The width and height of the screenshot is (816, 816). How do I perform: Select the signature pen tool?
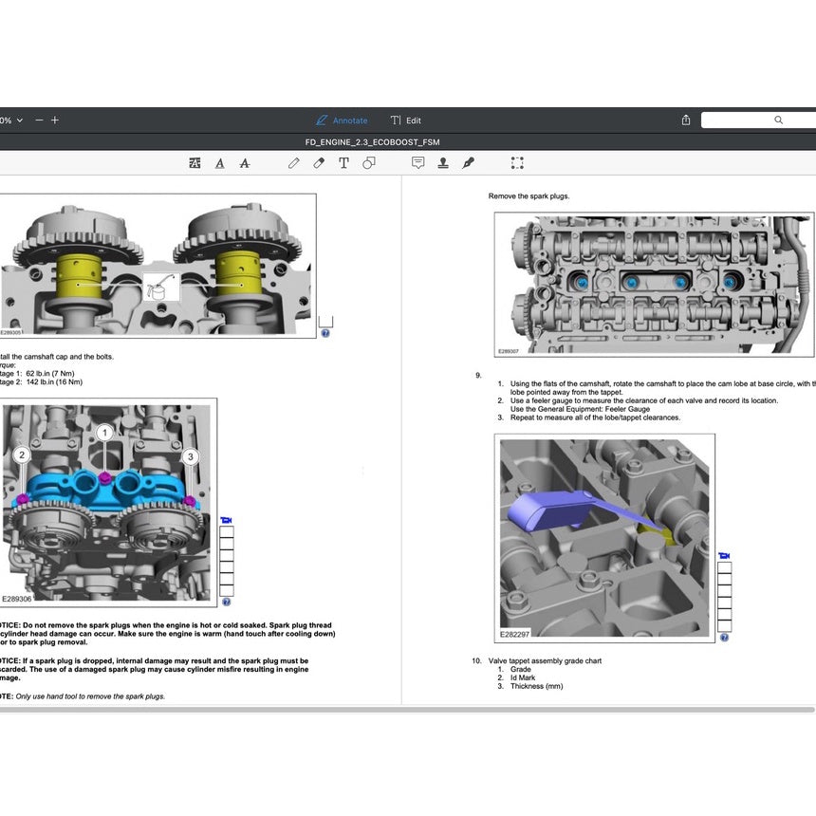[468, 162]
